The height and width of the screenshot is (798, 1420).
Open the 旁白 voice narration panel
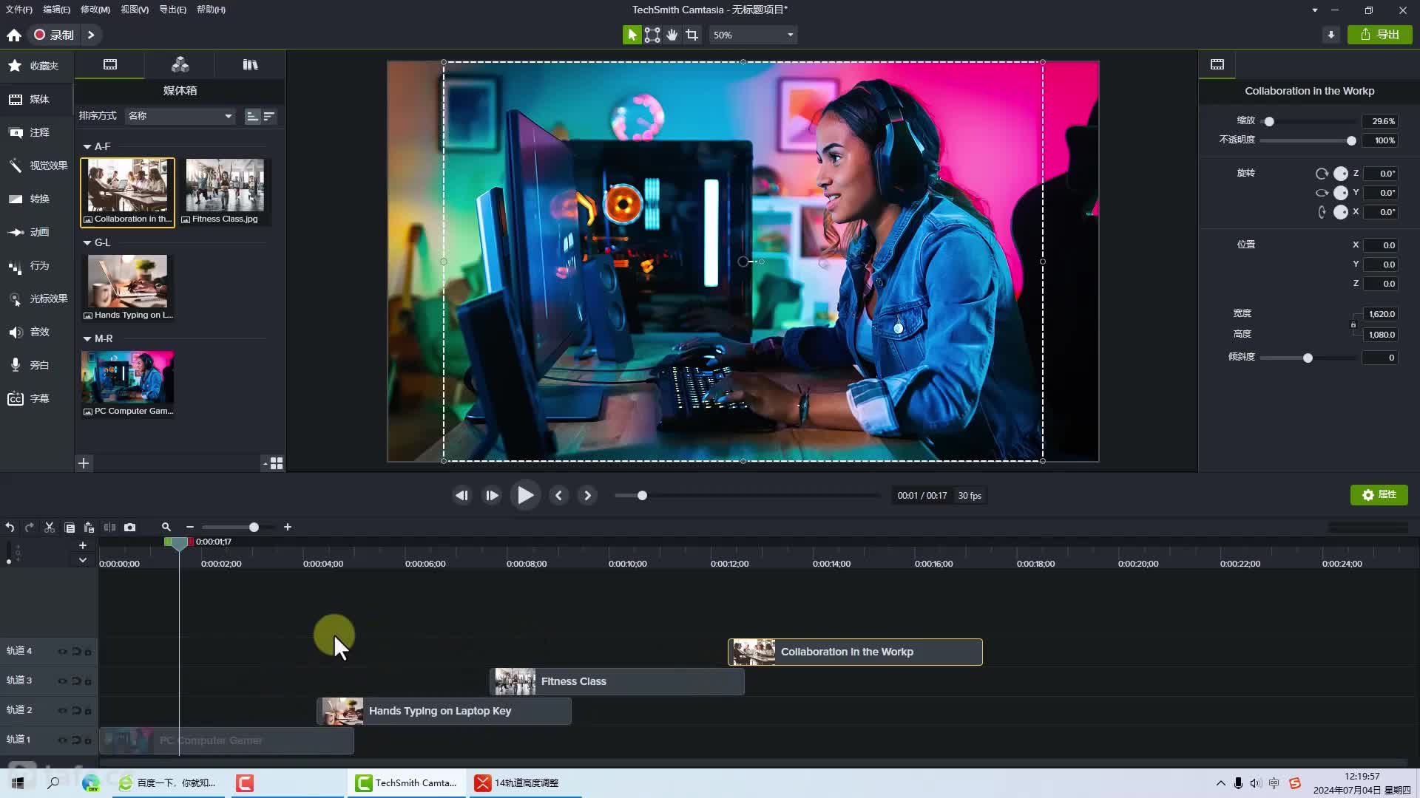(x=37, y=365)
